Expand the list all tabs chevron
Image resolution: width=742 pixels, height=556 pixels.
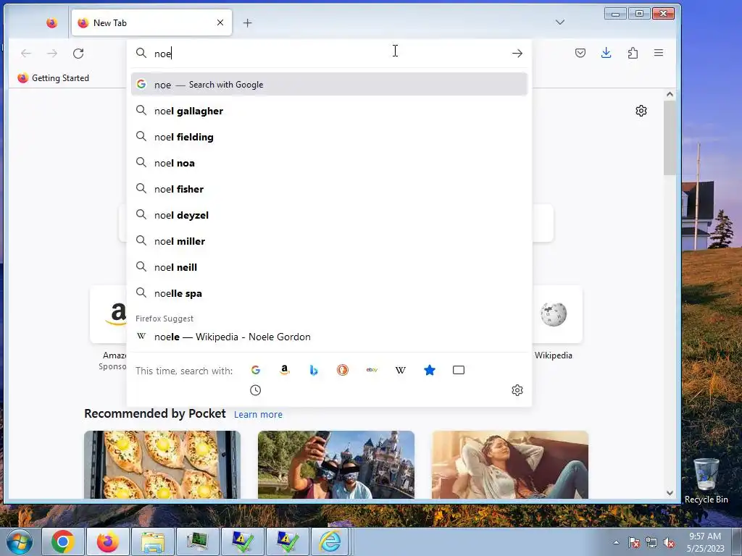point(560,22)
